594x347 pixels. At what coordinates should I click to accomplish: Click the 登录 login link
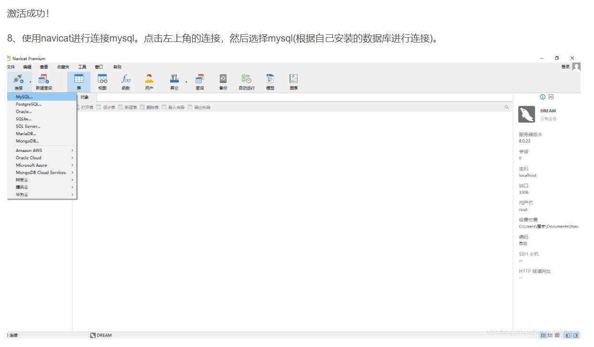(x=565, y=67)
